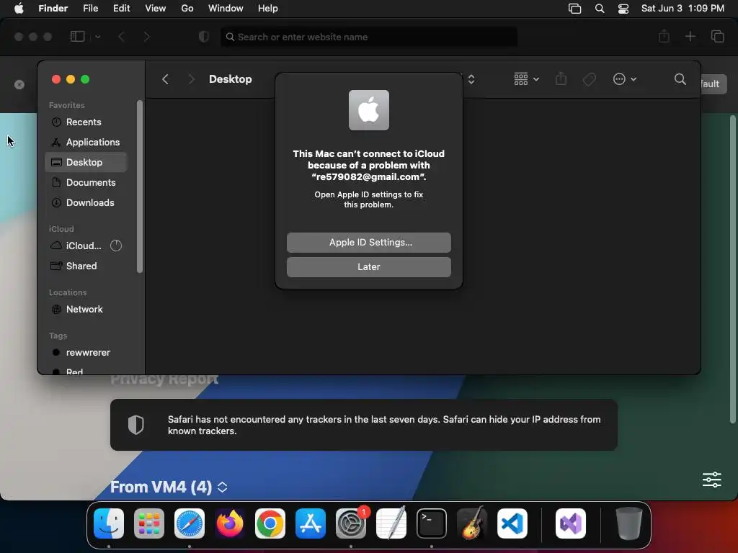Image resolution: width=738 pixels, height=553 pixels.
Task: Open Spotlight search from menu bar
Action: pos(599,8)
